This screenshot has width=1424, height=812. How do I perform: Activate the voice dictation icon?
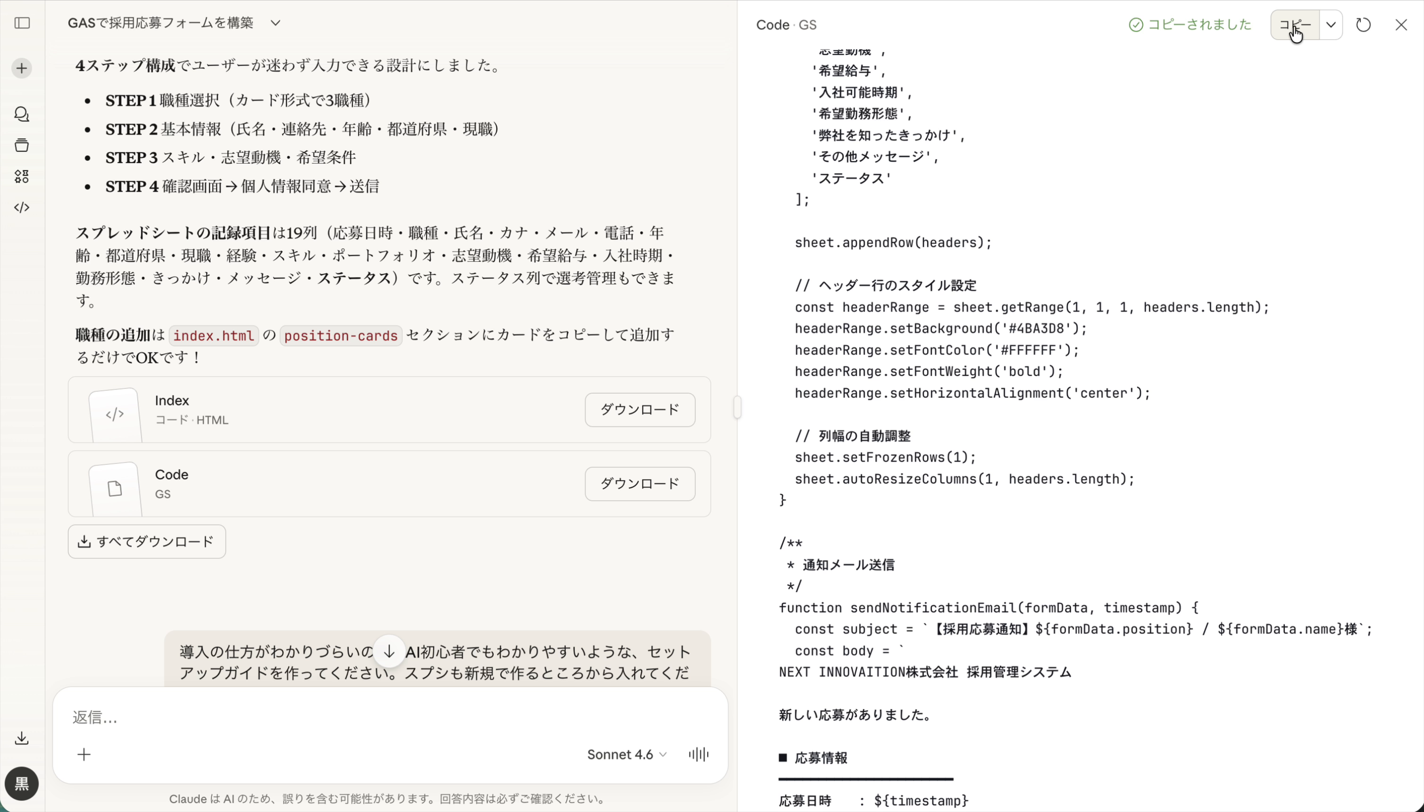697,754
